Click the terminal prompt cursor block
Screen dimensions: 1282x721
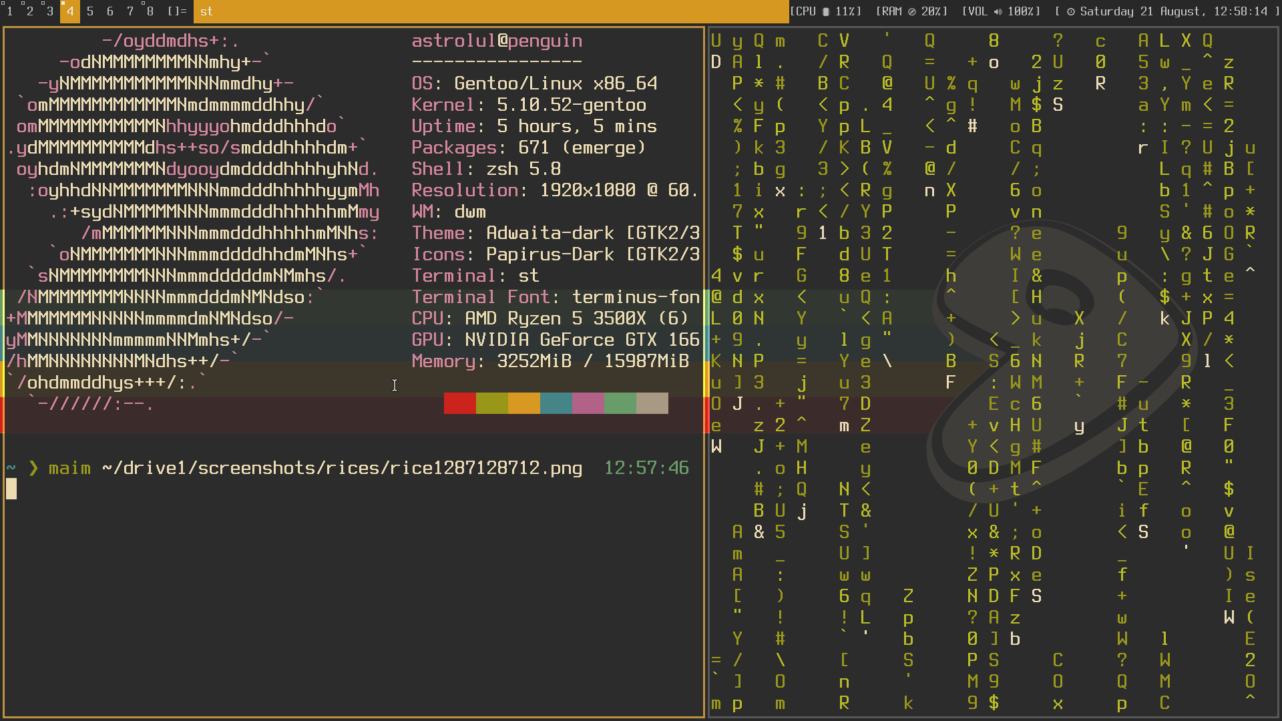(11, 489)
